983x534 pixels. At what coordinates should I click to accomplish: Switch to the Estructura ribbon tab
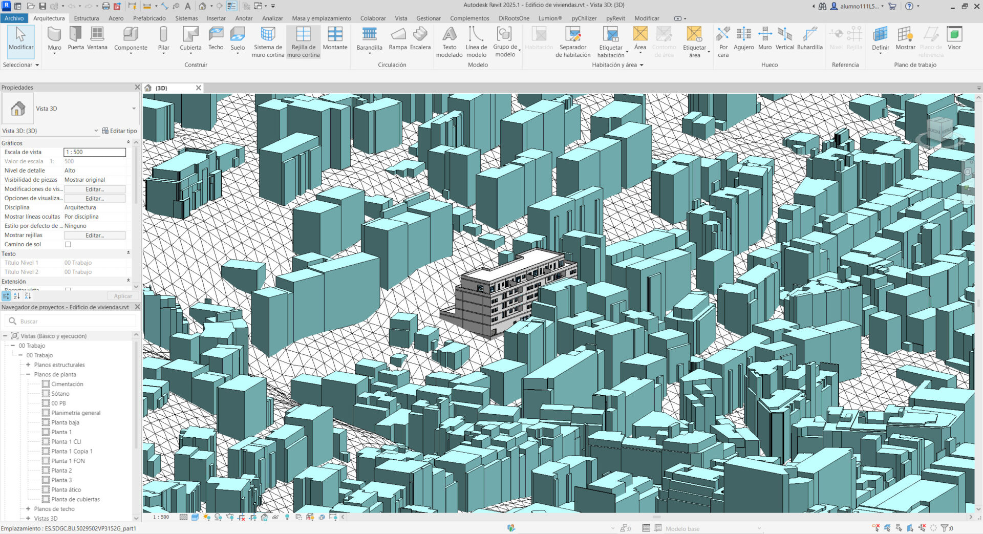(x=86, y=18)
